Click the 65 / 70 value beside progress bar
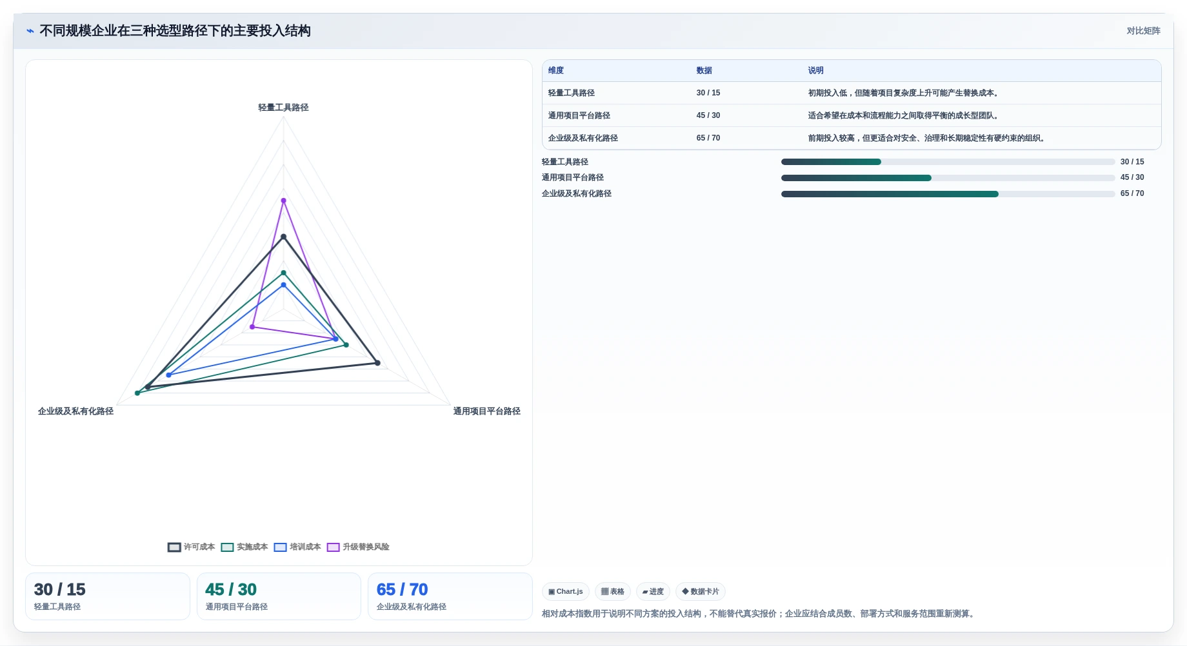 click(x=1132, y=193)
